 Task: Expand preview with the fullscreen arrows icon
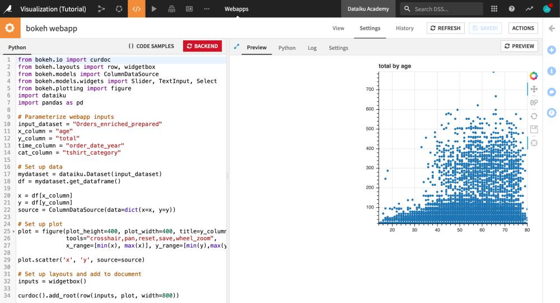(x=236, y=47)
